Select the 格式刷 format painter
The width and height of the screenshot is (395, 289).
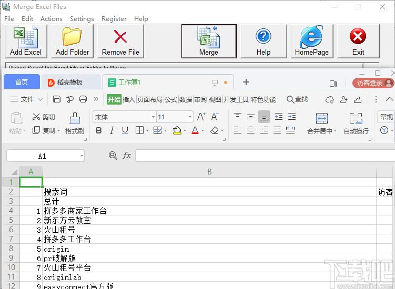click(75, 123)
